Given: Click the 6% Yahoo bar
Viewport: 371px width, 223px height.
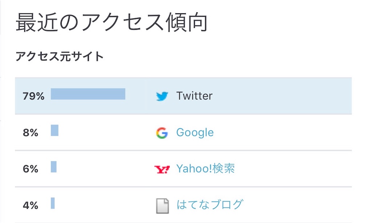Looking at the screenshot, I should pyautogui.click(x=54, y=167).
